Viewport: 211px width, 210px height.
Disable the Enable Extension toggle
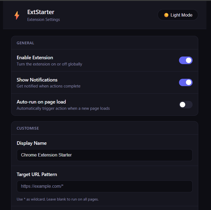(x=186, y=60)
